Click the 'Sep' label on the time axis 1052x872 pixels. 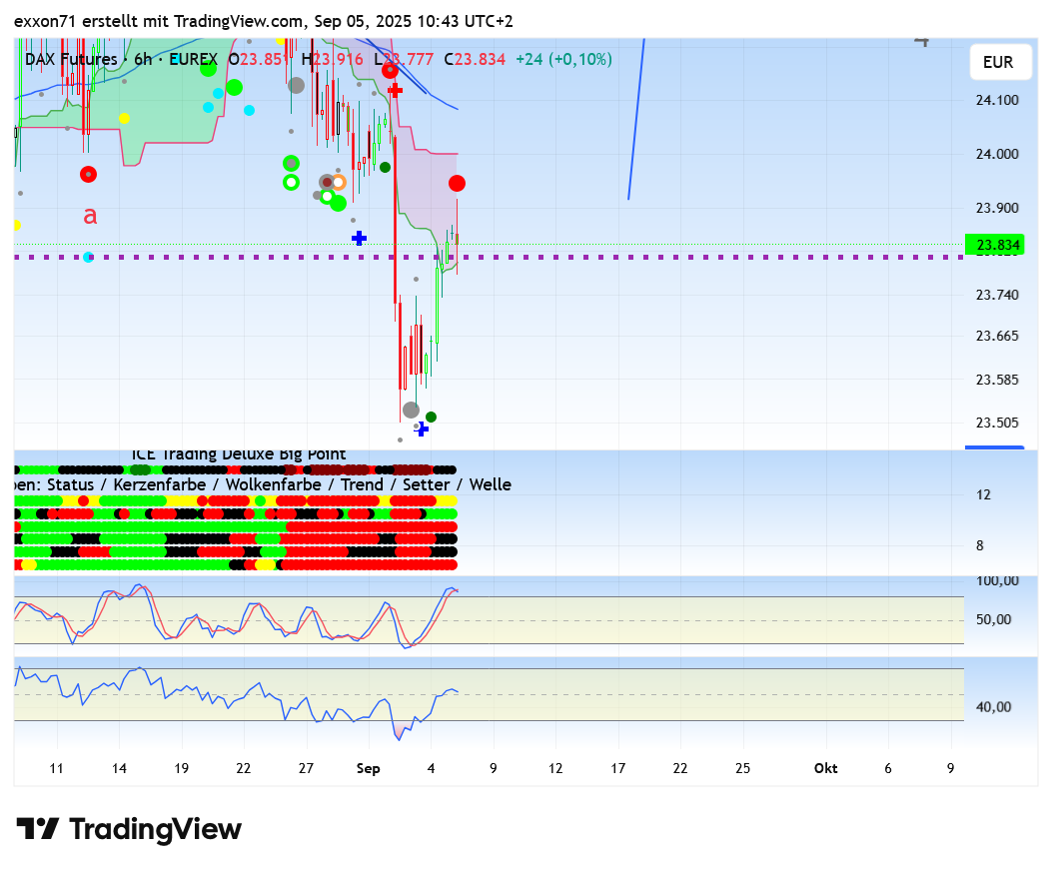pyautogui.click(x=369, y=768)
